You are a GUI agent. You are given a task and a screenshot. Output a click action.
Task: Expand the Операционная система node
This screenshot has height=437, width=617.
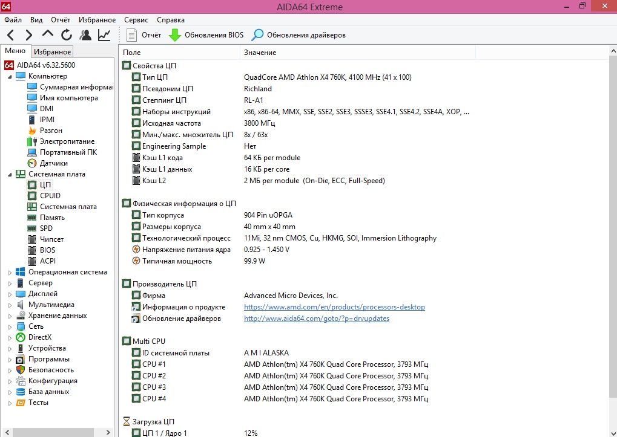click(x=10, y=272)
